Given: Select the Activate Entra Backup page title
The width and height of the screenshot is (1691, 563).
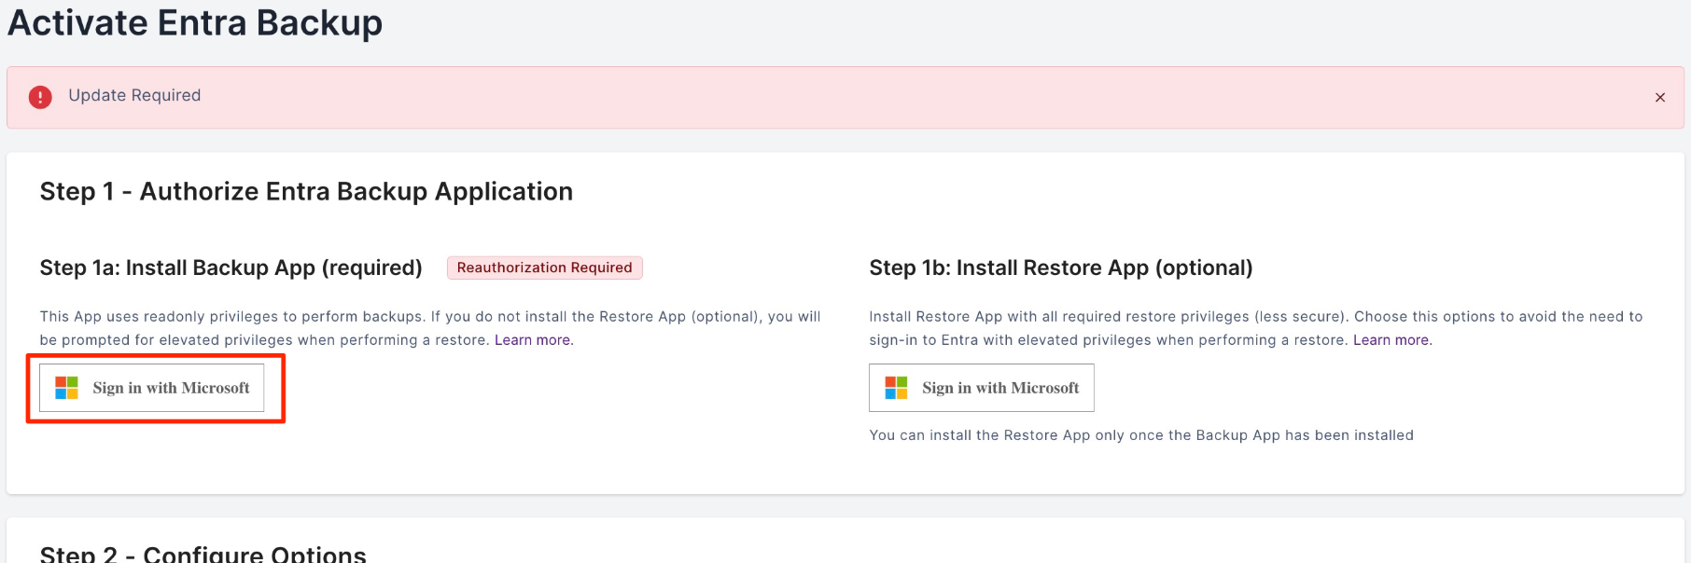Looking at the screenshot, I should [x=195, y=22].
